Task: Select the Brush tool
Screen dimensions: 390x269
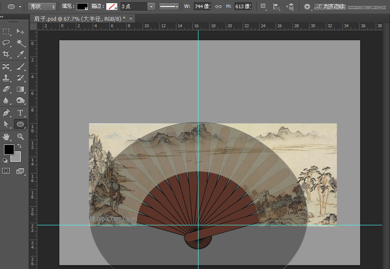Action: coord(20,67)
